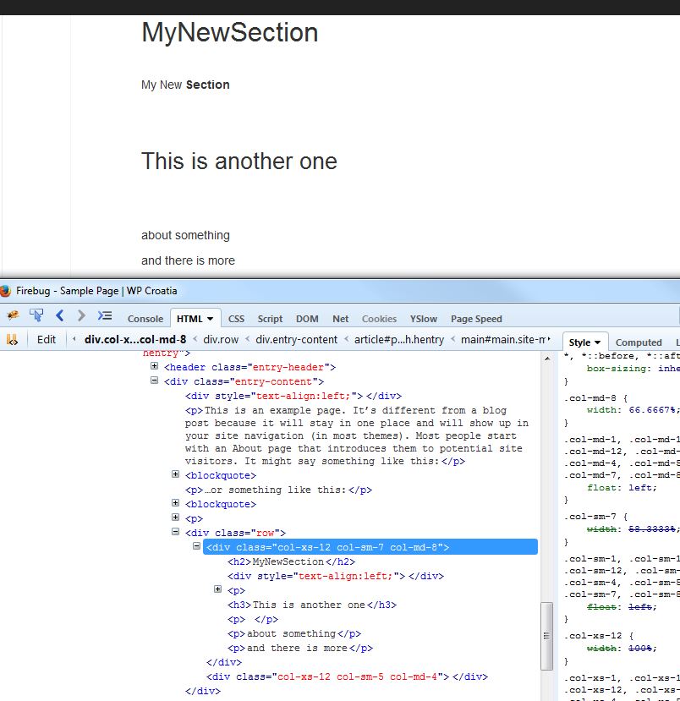
Task: Click the about something paragraph on page
Action: pyautogui.click(x=185, y=235)
